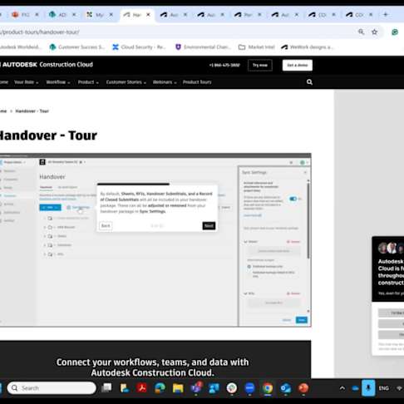This screenshot has height=404, width=404.
Task: Collapse the Sheets section chevron
Action: coord(245,242)
